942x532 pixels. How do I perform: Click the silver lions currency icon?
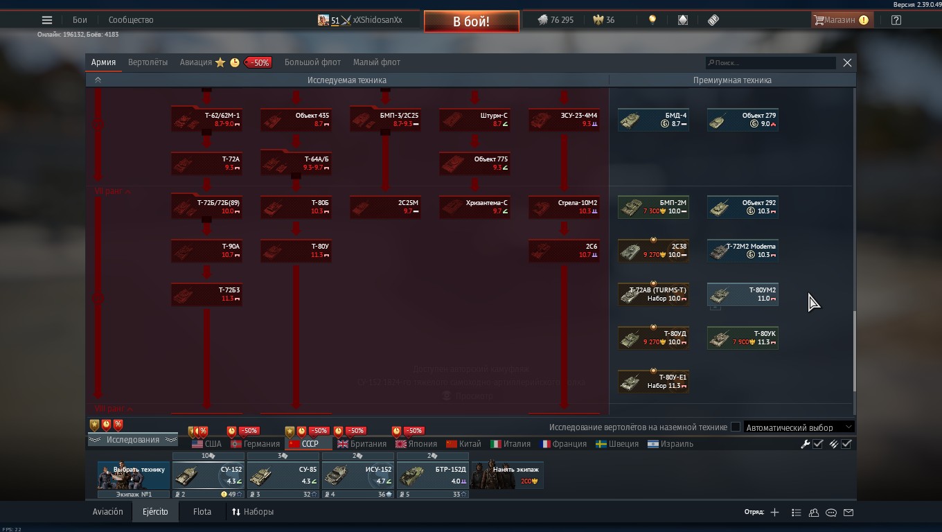(543, 20)
